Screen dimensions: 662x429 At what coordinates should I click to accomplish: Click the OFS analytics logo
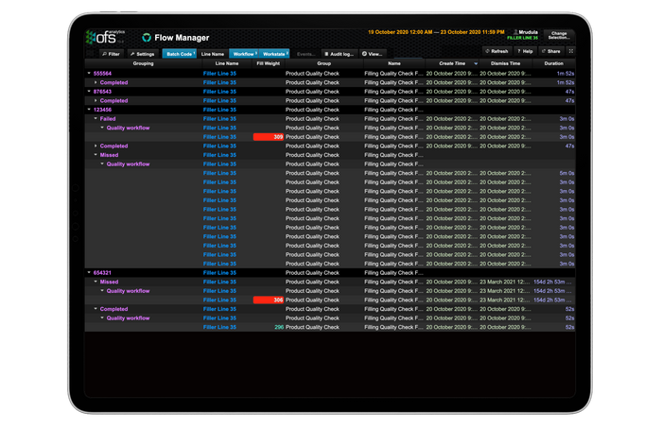(x=104, y=37)
